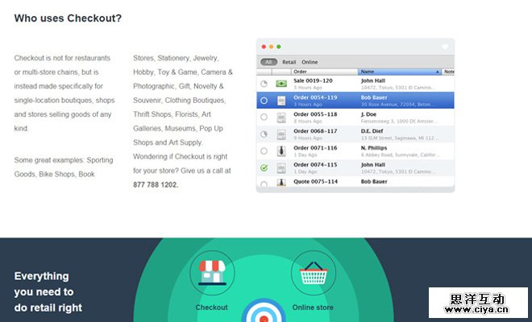Click the sort arrow in the Name column header
This screenshot has height=322, width=532.
(437, 72)
